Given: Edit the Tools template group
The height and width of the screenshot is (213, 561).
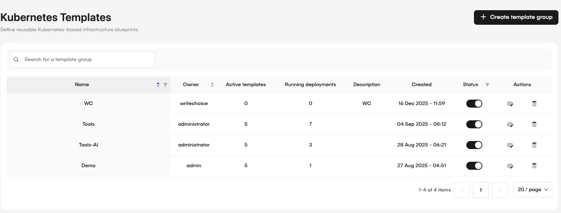Looking at the screenshot, I should click(x=510, y=124).
